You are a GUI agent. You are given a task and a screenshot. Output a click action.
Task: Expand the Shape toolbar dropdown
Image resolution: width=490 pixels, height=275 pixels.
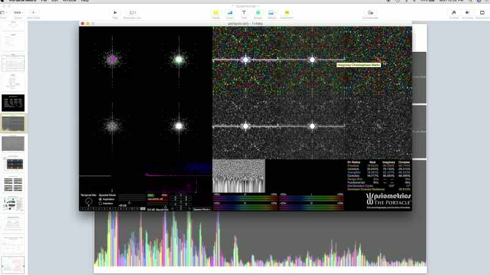pos(258,13)
